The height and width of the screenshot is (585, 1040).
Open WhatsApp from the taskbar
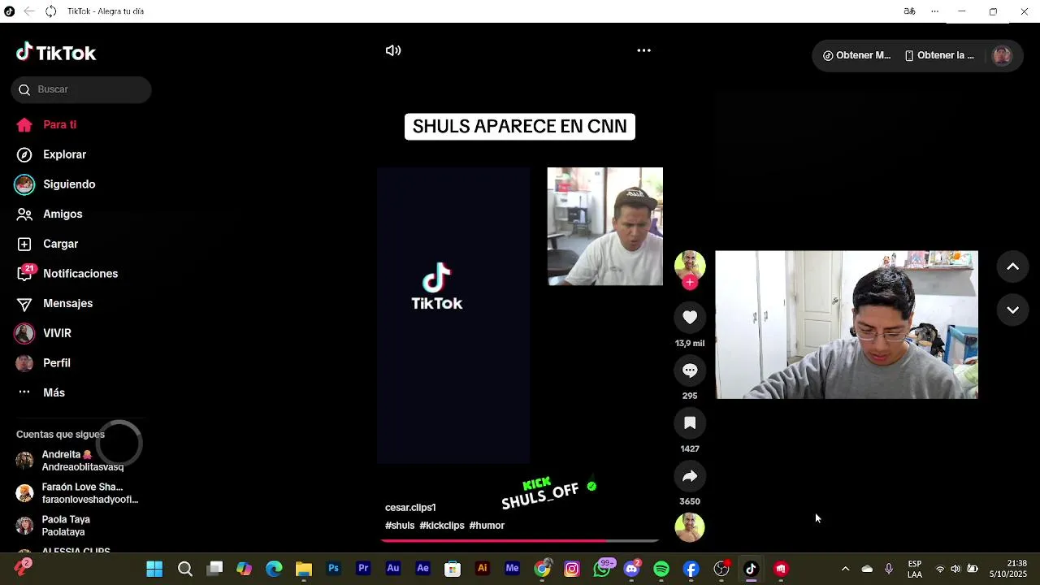pos(602,569)
